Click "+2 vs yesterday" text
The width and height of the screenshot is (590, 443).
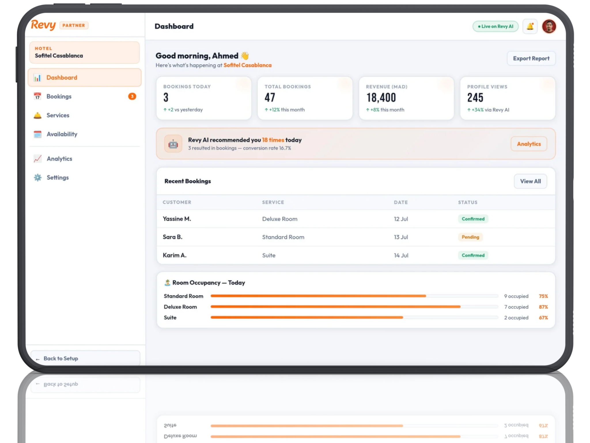[183, 110]
